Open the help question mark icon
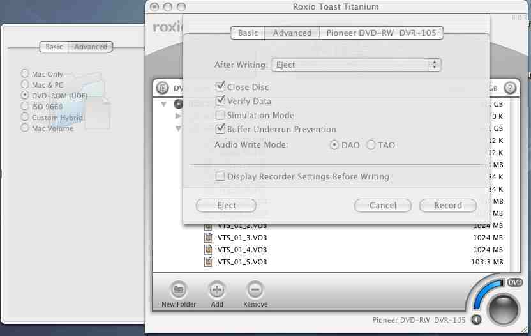This screenshot has width=531, height=336. [x=510, y=88]
